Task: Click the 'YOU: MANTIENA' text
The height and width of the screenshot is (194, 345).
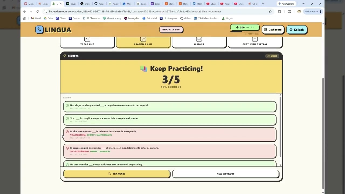Action: pos(78,135)
